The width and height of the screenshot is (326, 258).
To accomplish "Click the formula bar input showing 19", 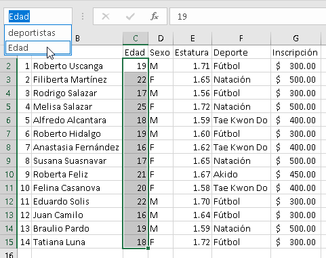I will click(x=247, y=16).
